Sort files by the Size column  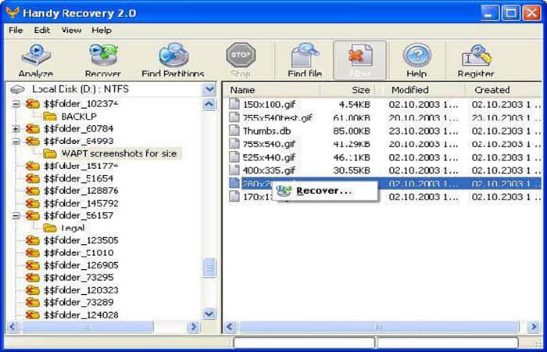click(x=348, y=90)
